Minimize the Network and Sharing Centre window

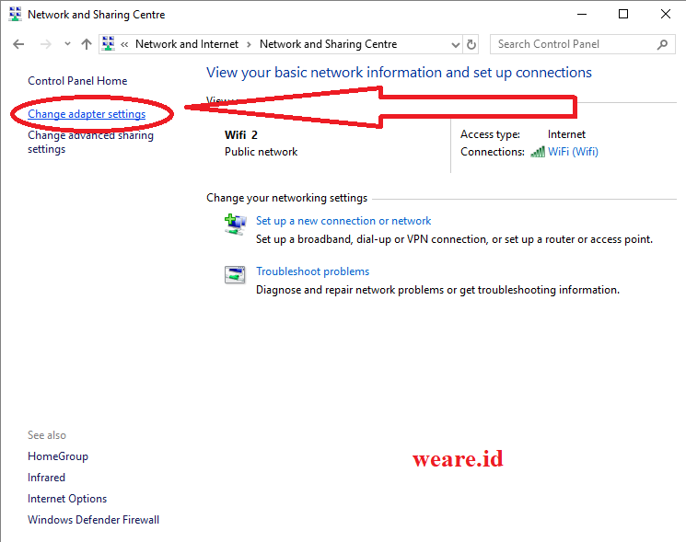click(x=582, y=14)
